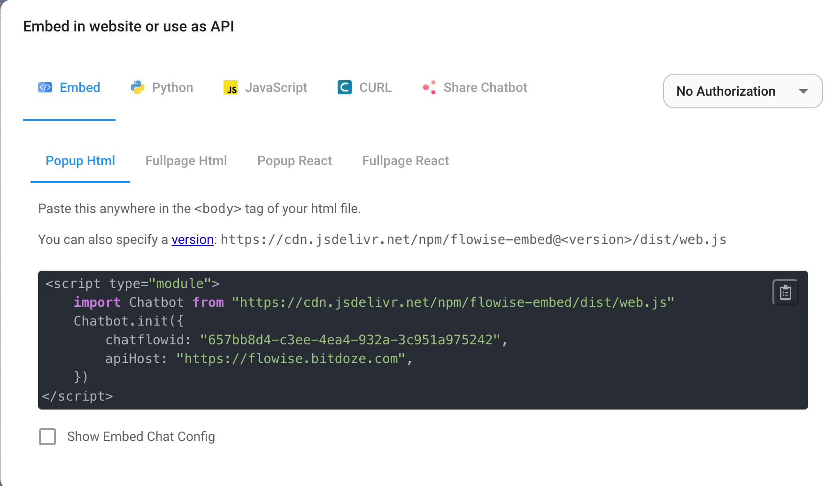Open the 'version' hyperlink
Viewport: 833px width, 486px height.
pos(193,240)
